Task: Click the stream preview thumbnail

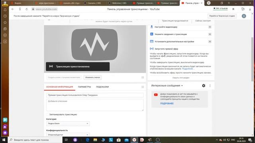Action: pyautogui.click(x=95, y=49)
